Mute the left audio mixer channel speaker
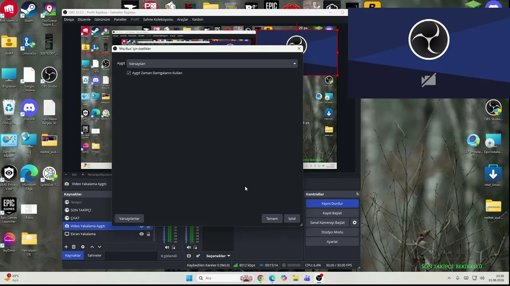Viewport: 510px width, 286px height. [x=167, y=247]
